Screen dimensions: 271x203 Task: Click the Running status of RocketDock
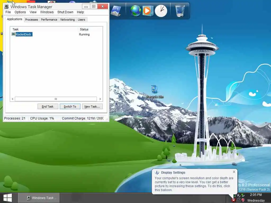tap(84, 34)
